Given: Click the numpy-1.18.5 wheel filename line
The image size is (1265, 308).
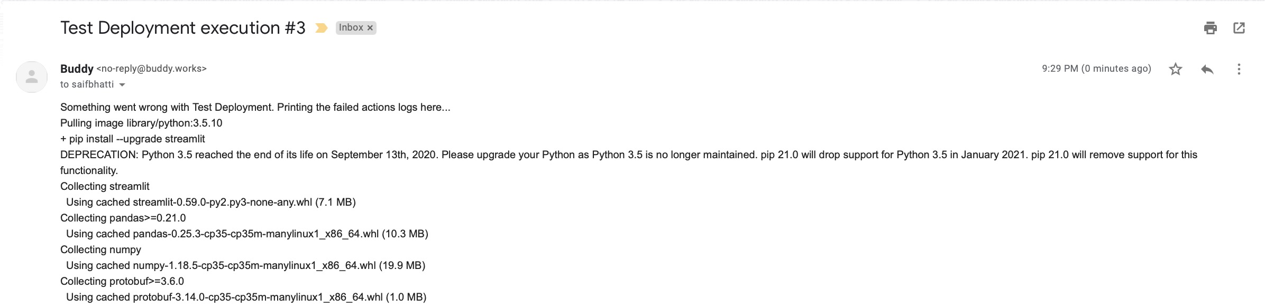Looking at the screenshot, I should (x=245, y=265).
